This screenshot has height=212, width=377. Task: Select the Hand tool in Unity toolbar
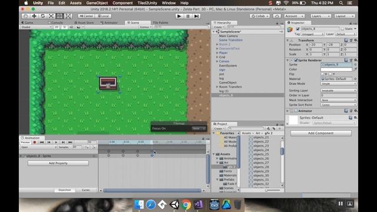25,16
